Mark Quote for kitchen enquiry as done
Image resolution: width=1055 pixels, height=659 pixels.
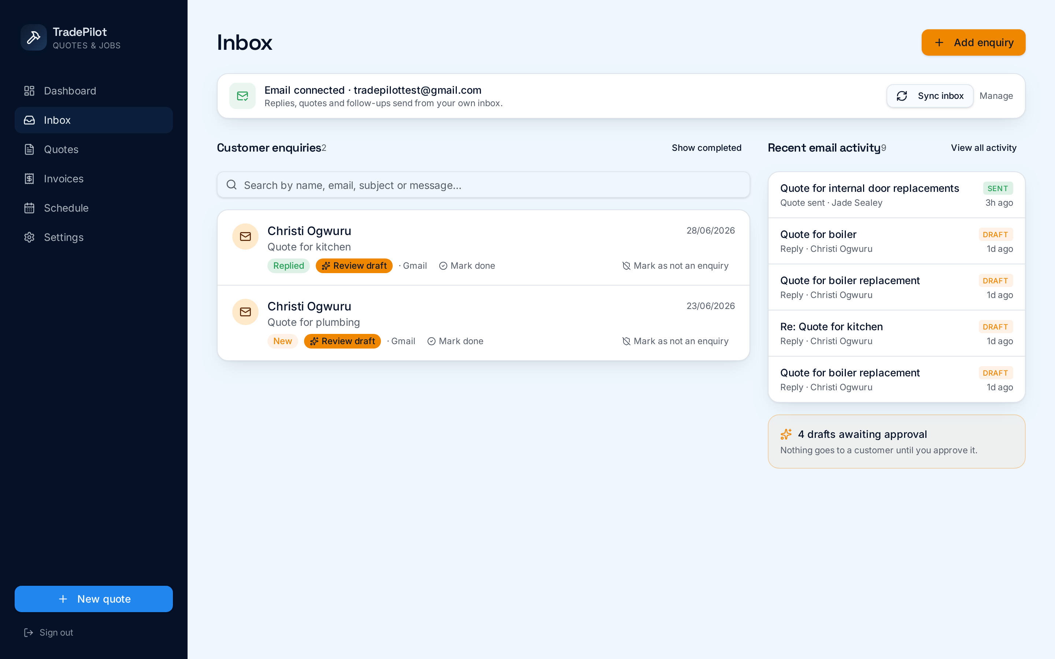[467, 266]
